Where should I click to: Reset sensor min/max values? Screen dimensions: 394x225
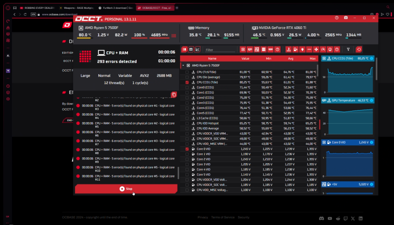coord(359,49)
